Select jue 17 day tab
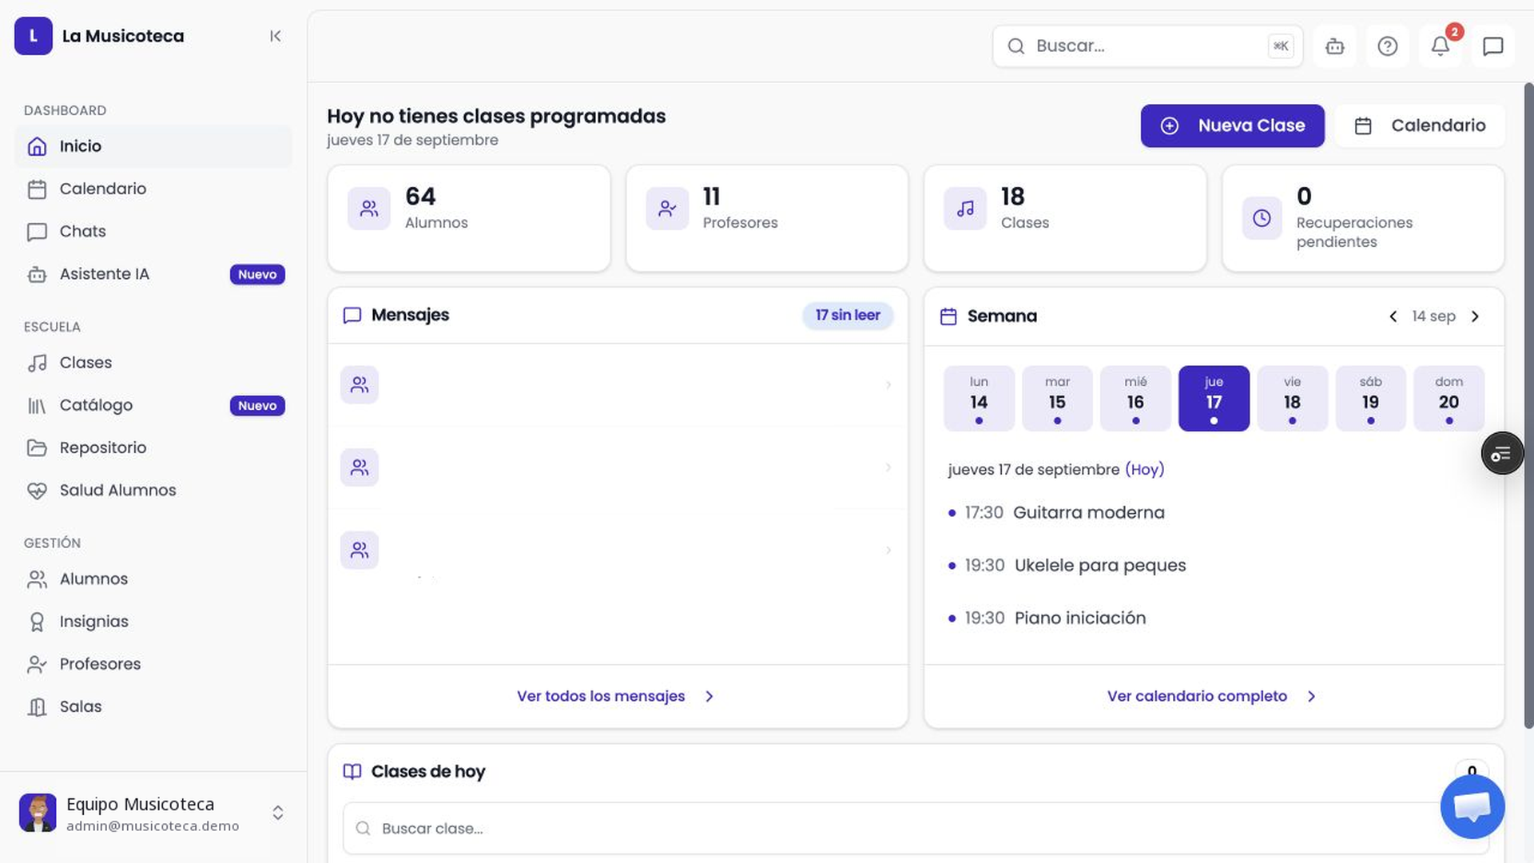1534x863 pixels. [1214, 399]
